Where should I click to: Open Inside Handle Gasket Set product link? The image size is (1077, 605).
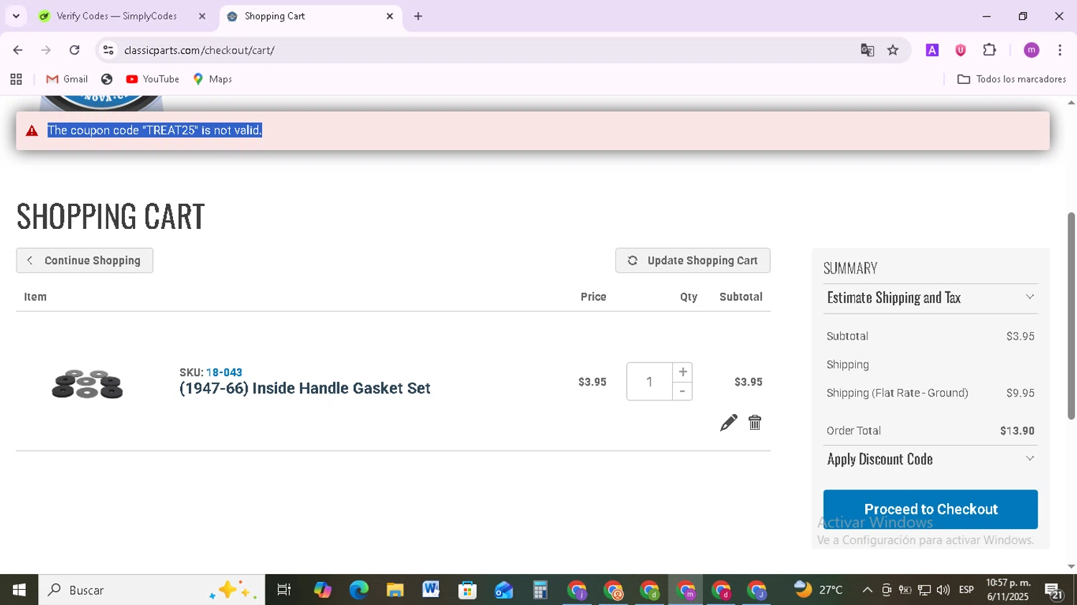304,388
